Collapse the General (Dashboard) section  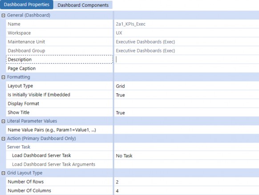click(3, 16)
